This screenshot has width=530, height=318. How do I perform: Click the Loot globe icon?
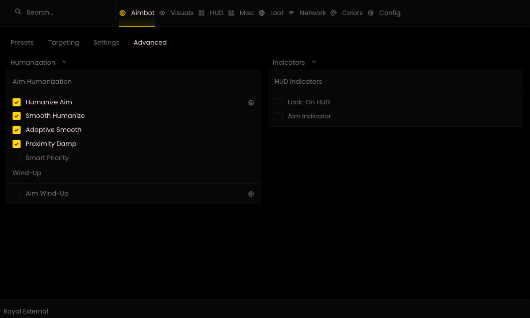click(x=262, y=13)
